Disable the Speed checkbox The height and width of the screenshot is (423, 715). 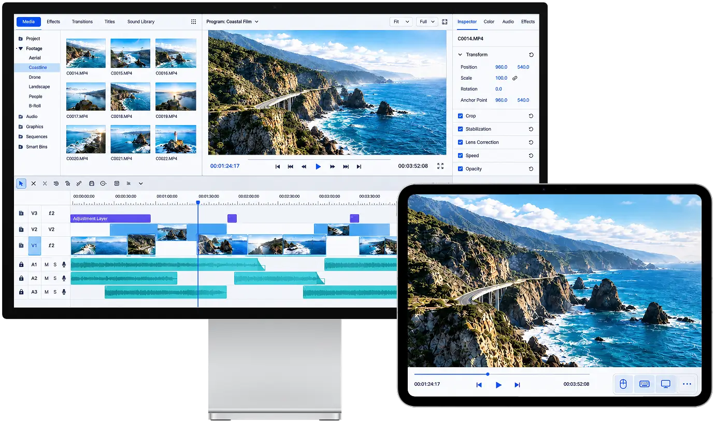461,156
